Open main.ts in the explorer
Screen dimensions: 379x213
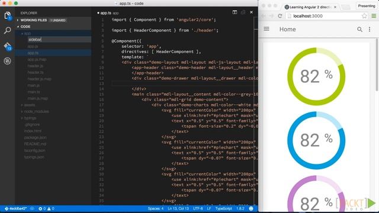click(x=34, y=92)
